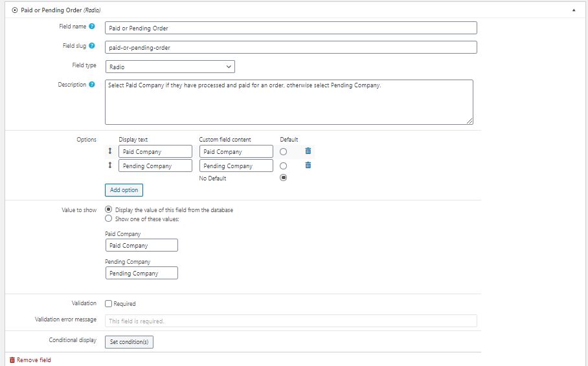
Task: Select the No Default radio button
Action: tap(284, 178)
